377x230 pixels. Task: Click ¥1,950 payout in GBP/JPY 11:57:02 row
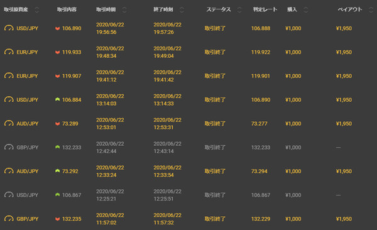point(344,219)
